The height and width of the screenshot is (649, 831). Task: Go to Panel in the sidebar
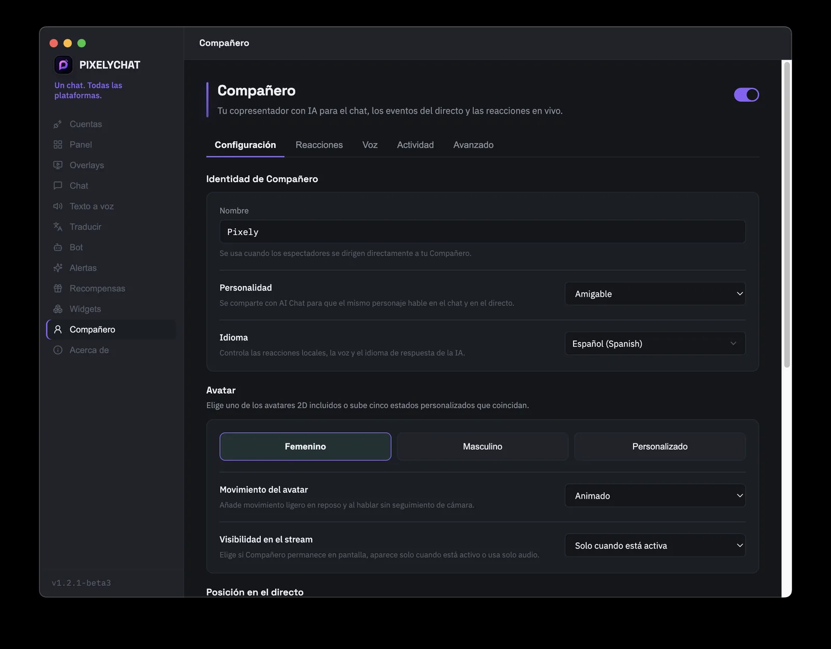[x=111, y=145]
